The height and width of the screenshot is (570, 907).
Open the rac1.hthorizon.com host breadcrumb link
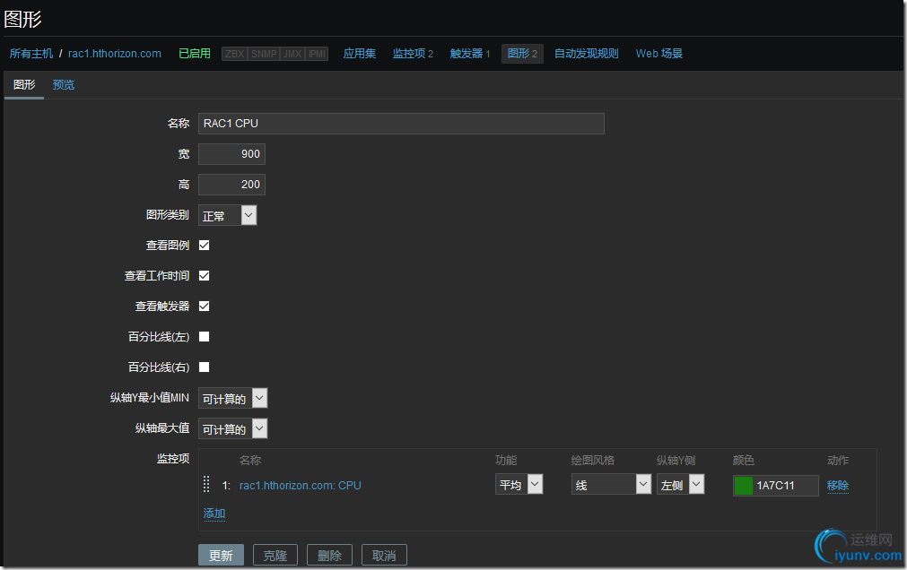click(115, 54)
